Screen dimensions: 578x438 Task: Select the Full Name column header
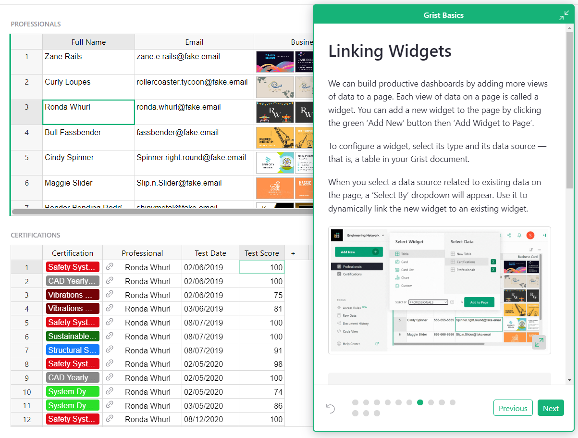[x=88, y=42]
